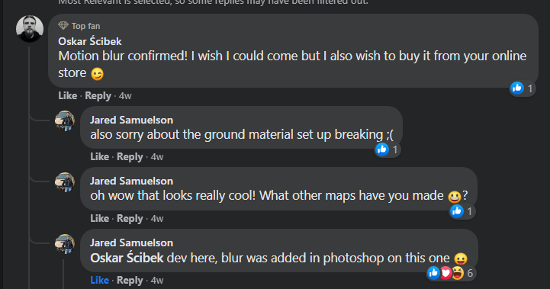Reply to the 'blur was added in photoshop' comment
This screenshot has height=289, width=550.
pyautogui.click(x=130, y=281)
